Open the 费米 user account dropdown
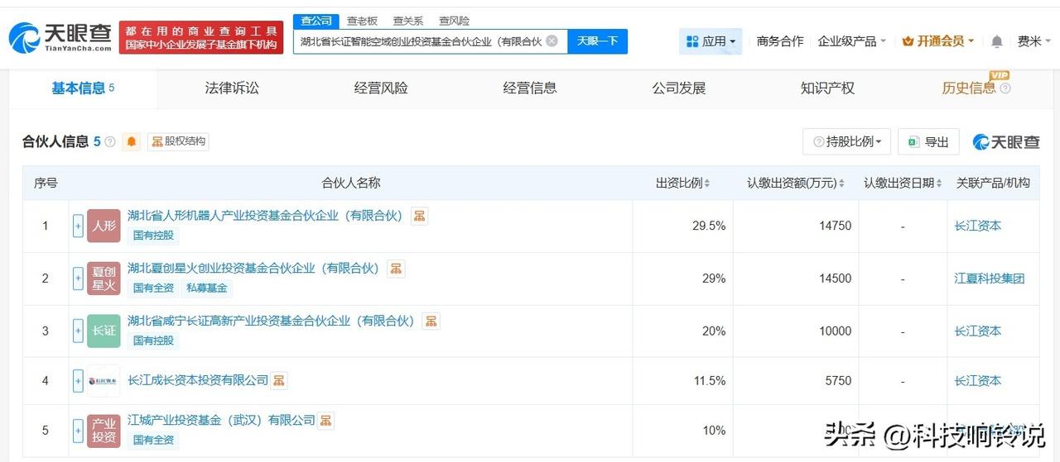This screenshot has width=1060, height=462. (1034, 40)
